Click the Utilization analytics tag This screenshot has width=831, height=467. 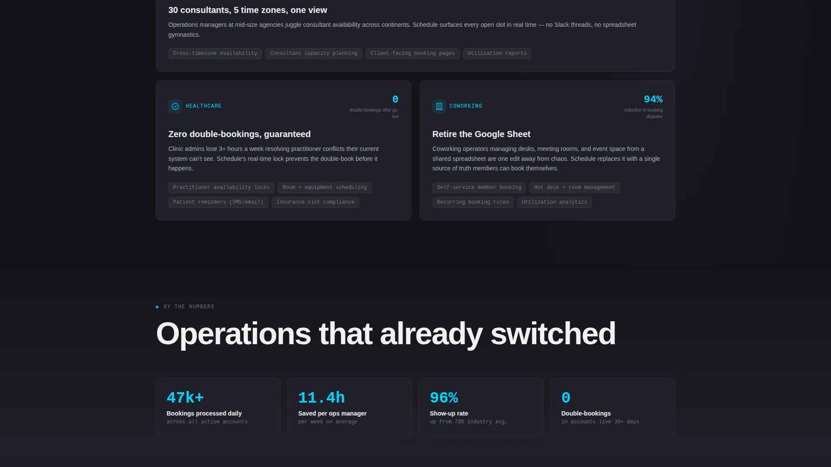click(x=554, y=202)
